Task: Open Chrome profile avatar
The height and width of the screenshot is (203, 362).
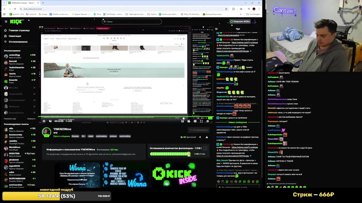Action: pos(254,9)
